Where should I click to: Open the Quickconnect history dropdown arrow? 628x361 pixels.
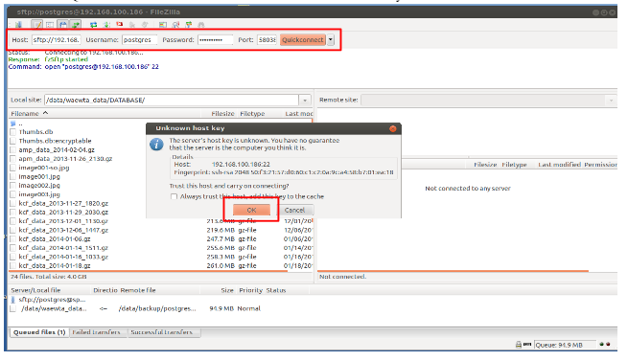click(x=331, y=39)
